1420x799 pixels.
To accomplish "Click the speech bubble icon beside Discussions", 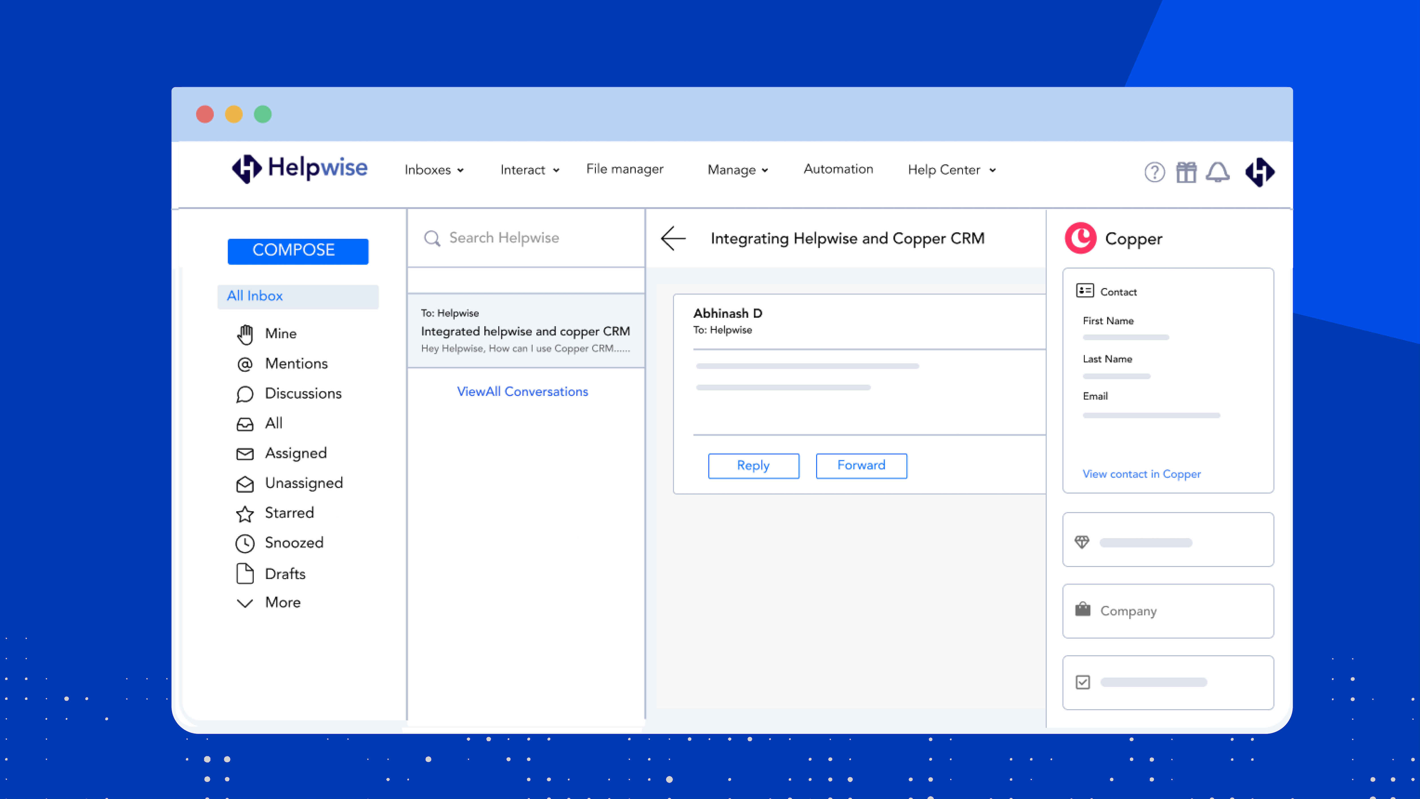I will click(245, 394).
